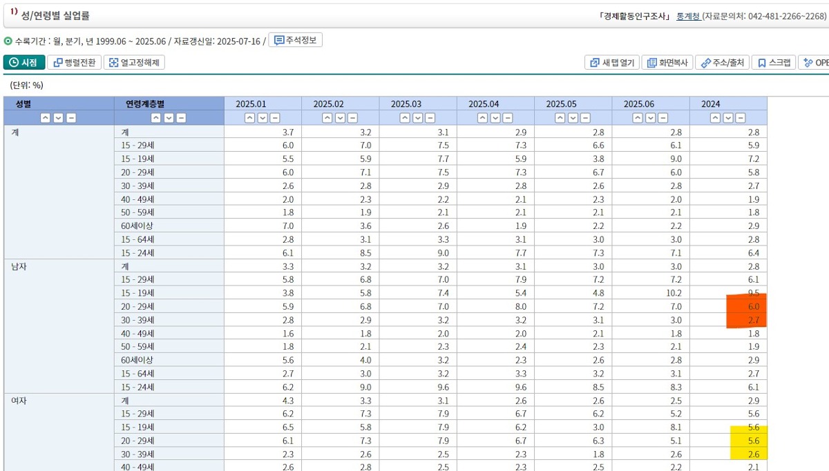Sort 2025.03 column descending

(x=417, y=118)
